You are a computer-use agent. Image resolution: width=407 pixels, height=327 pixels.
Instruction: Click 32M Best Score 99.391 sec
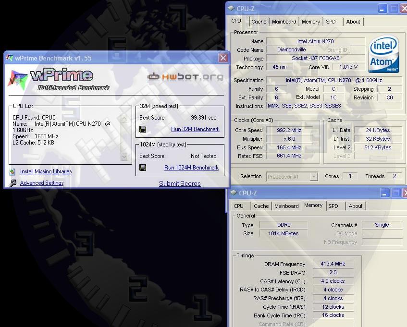pyautogui.click(x=204, y=118)
